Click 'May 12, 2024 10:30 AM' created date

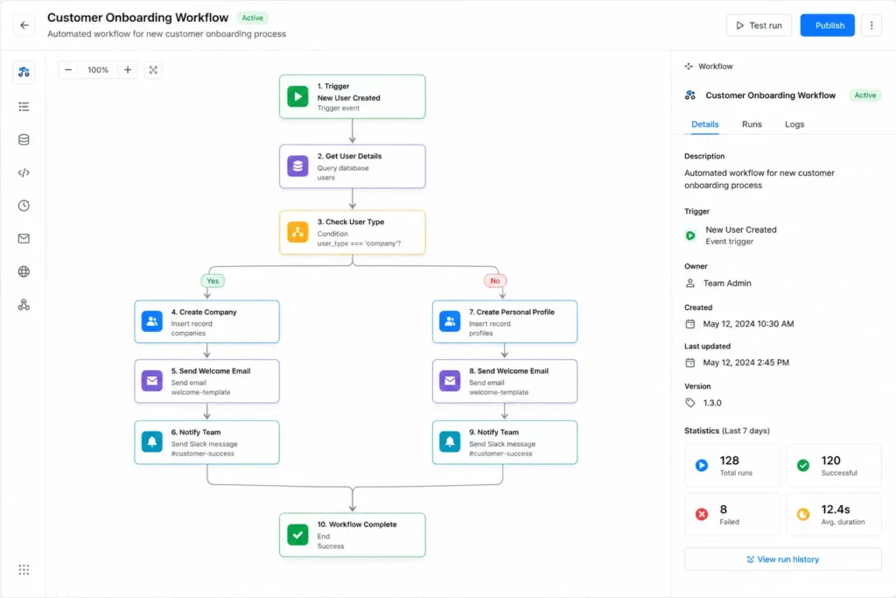tap(748, 324)
